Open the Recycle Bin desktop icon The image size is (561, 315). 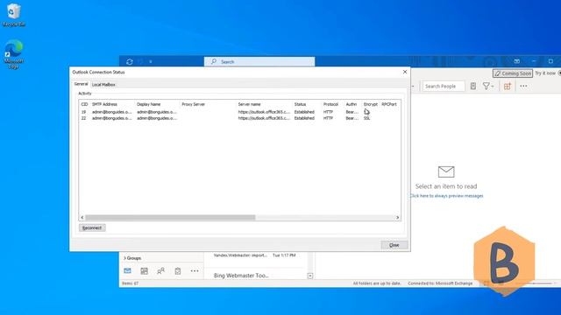14,15
